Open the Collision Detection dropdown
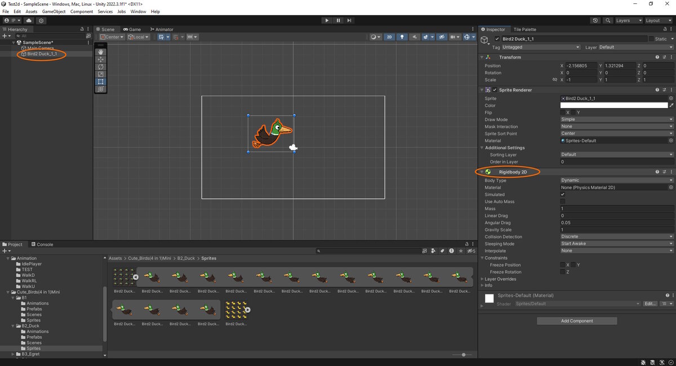676x366 pixels. (617, 236)
